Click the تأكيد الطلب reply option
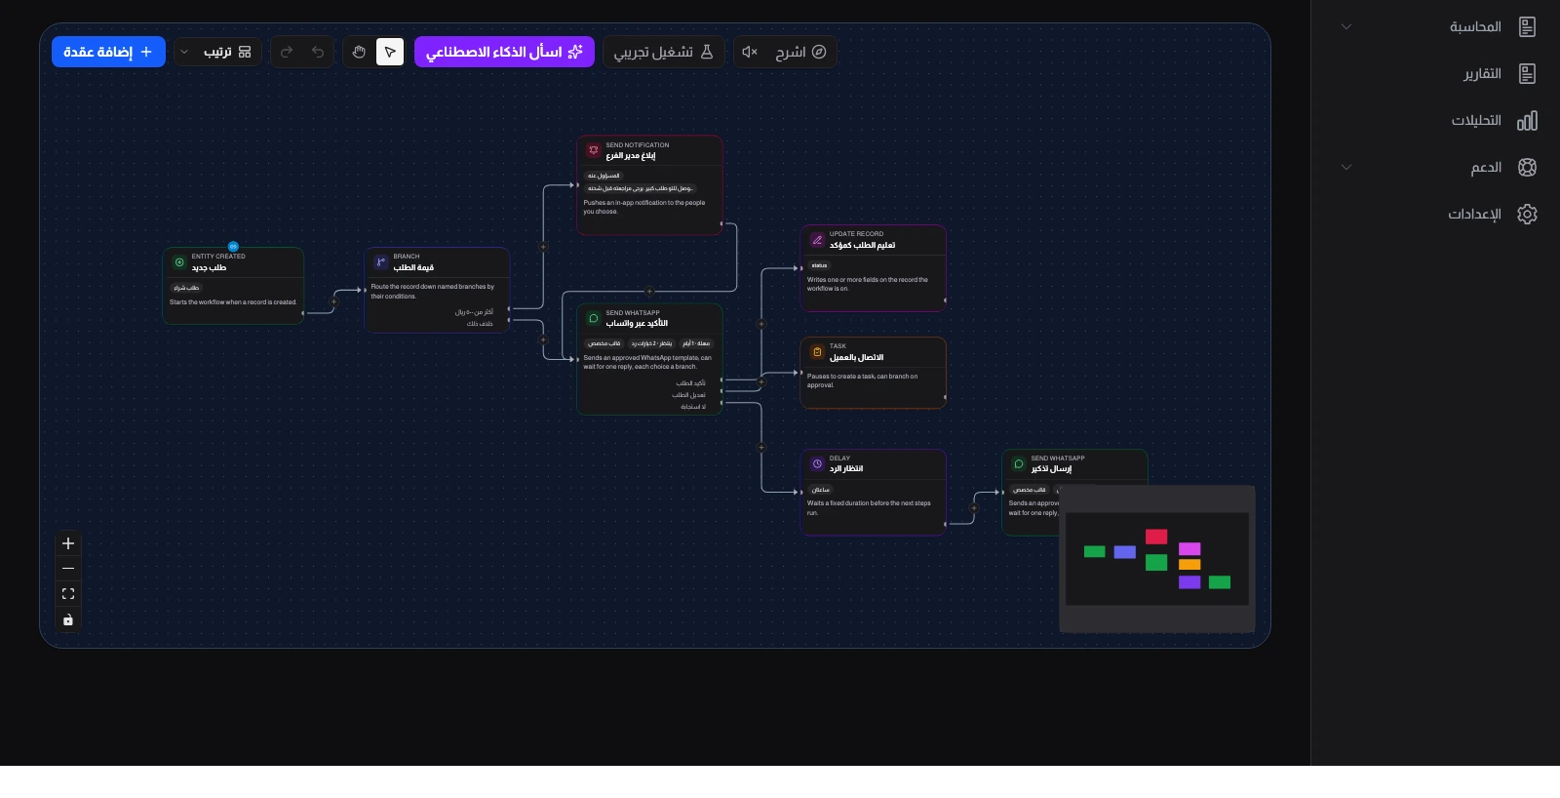1560x798 pixels. [690, 383]
